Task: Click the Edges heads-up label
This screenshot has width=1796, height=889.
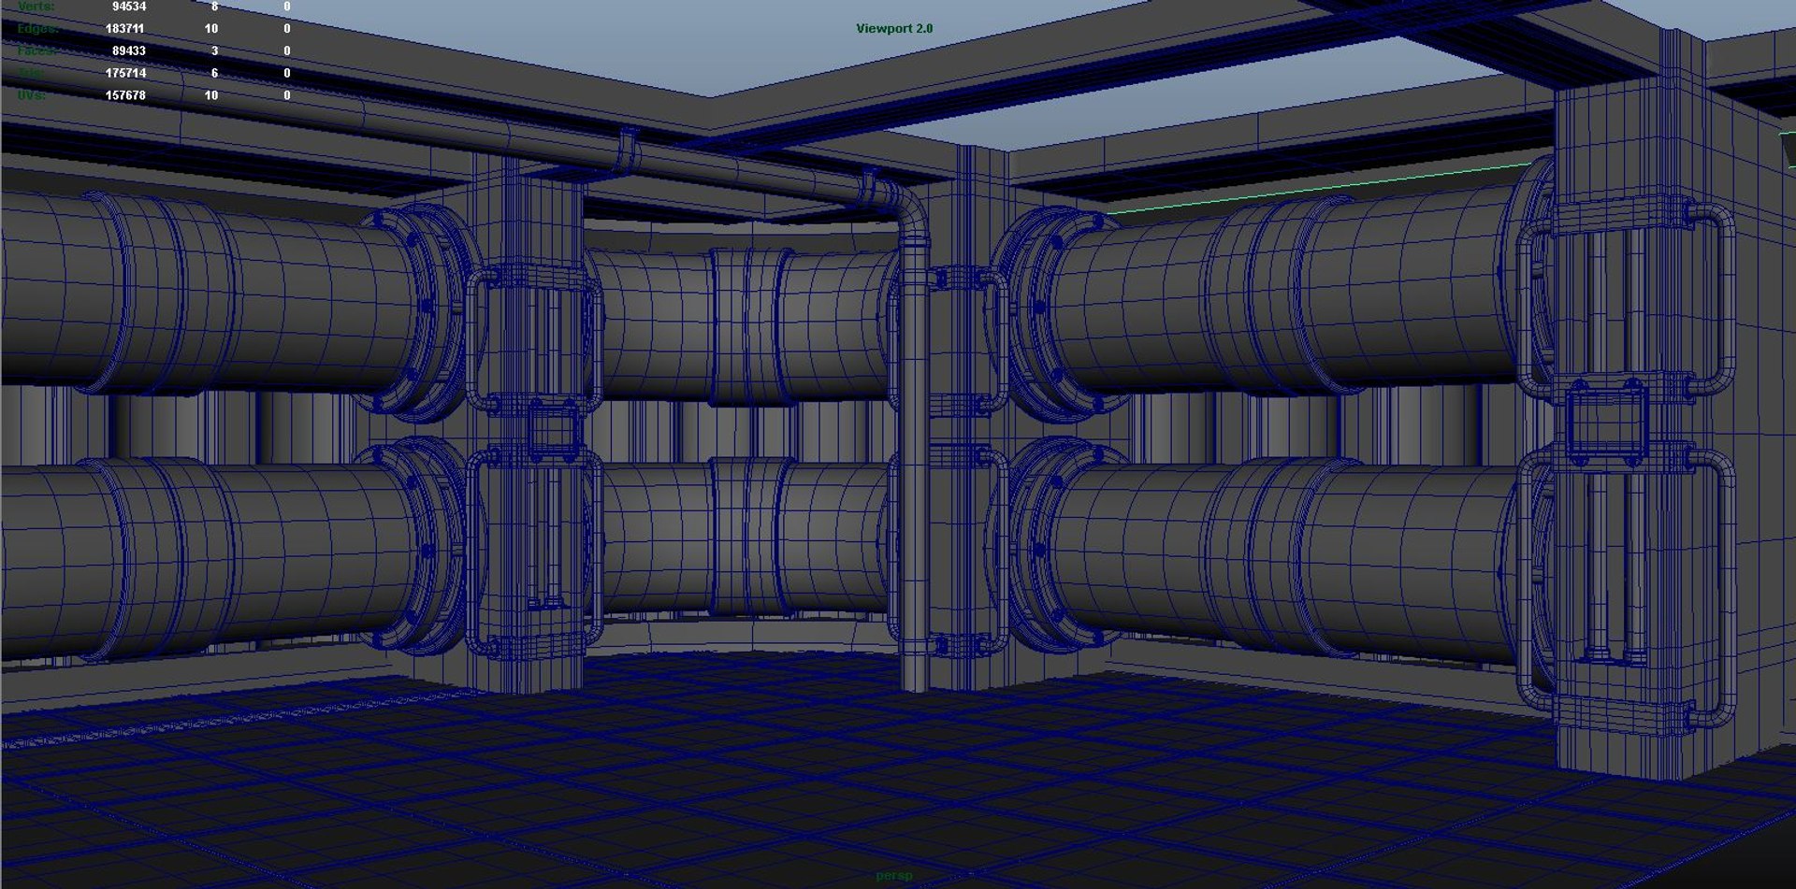Action: click(x=38, y=29)
